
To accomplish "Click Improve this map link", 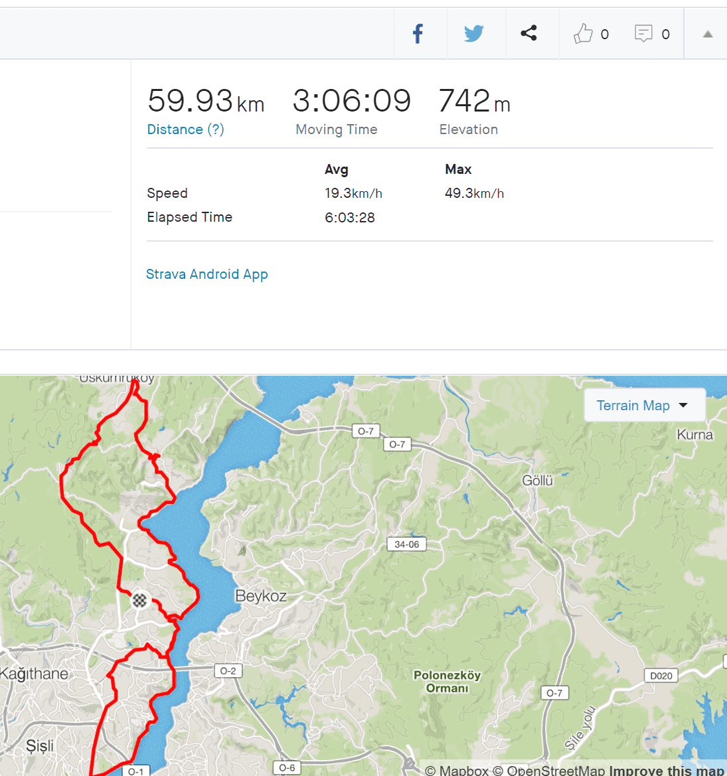I will [666, 770].
